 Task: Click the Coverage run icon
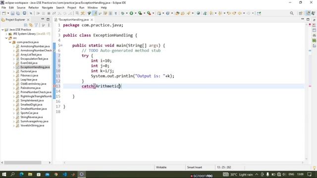[x=140, y=13]
